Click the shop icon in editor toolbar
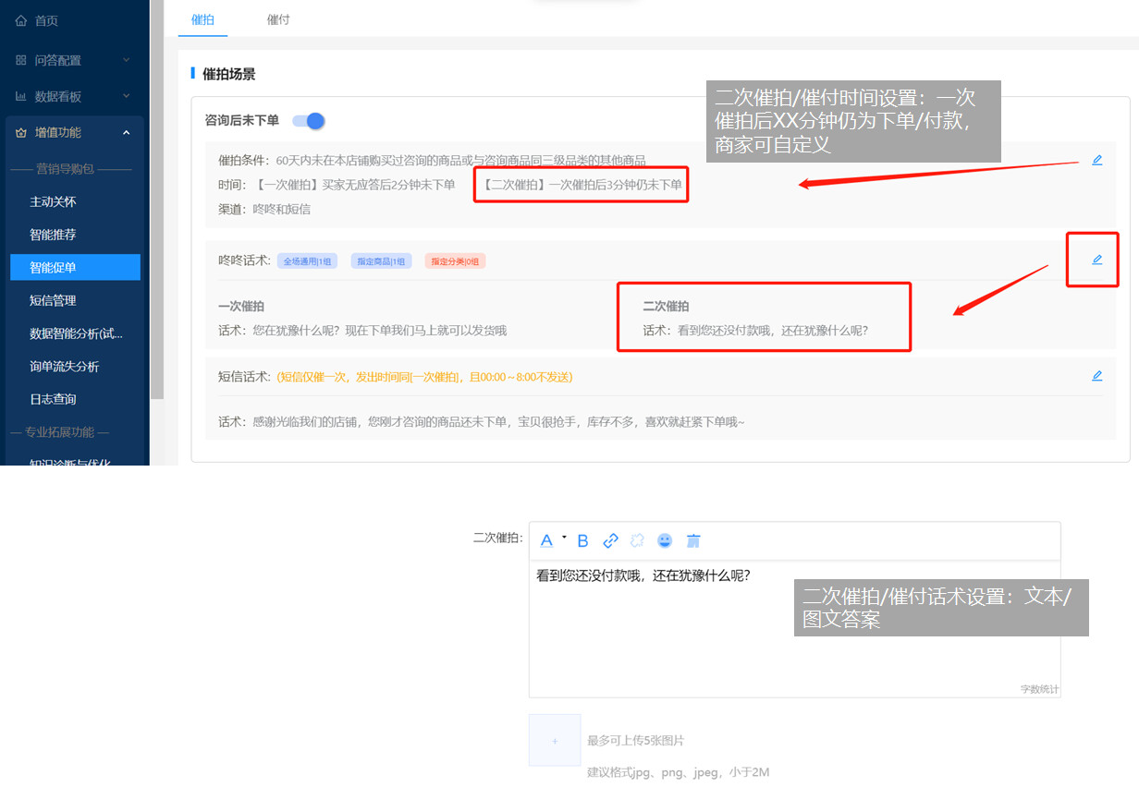 coord(693,540)
